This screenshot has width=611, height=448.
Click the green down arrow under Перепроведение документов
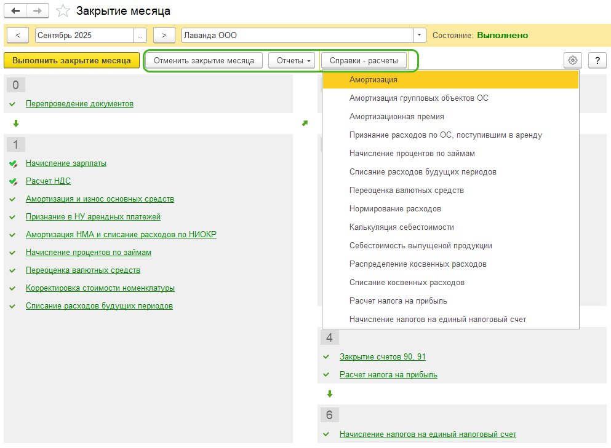click(x=16, y=124)
